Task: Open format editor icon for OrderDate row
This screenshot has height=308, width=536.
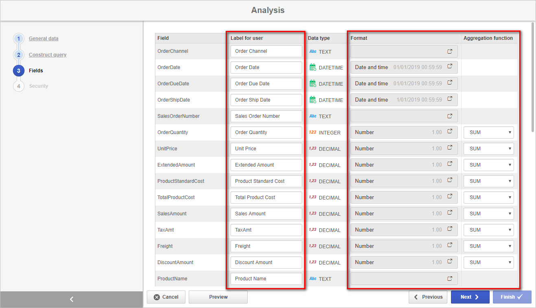Action: pyautogui.click(x=450, y=67)
